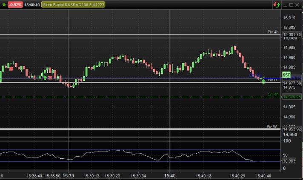Image resolution: width=303 pixels, height=180 pixels.
Task: Click the 14,960 price axis label
Action: (x=289, y=117)
